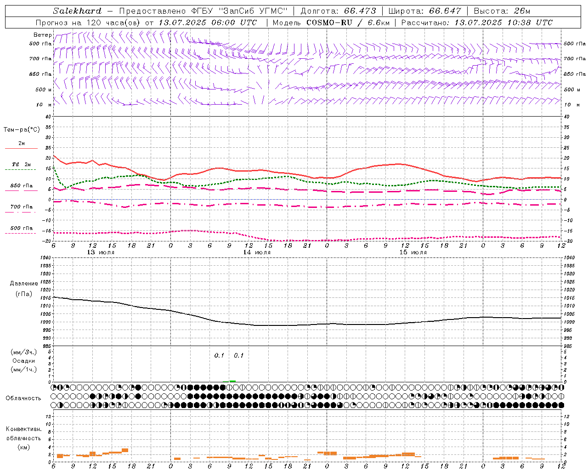Click the "Долгота: 66.473" header value

tap(338, 11)
